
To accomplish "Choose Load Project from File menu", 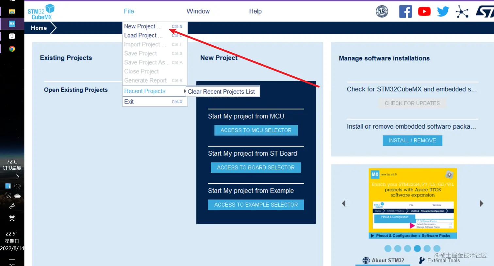I will tap(155, 35).
